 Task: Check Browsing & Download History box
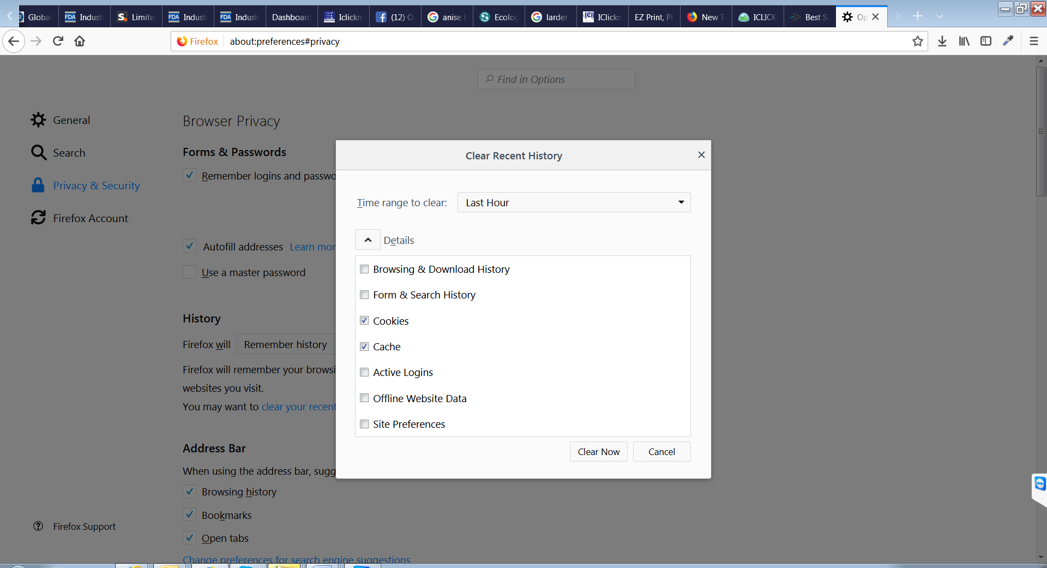[364, 269]
